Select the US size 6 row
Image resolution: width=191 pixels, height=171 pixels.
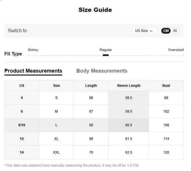(22, 111)
